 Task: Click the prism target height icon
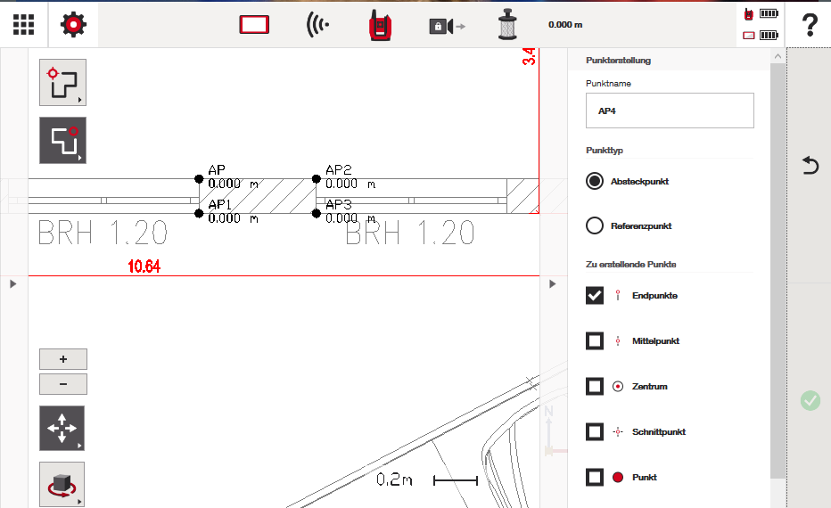click(x=508, y=25)
